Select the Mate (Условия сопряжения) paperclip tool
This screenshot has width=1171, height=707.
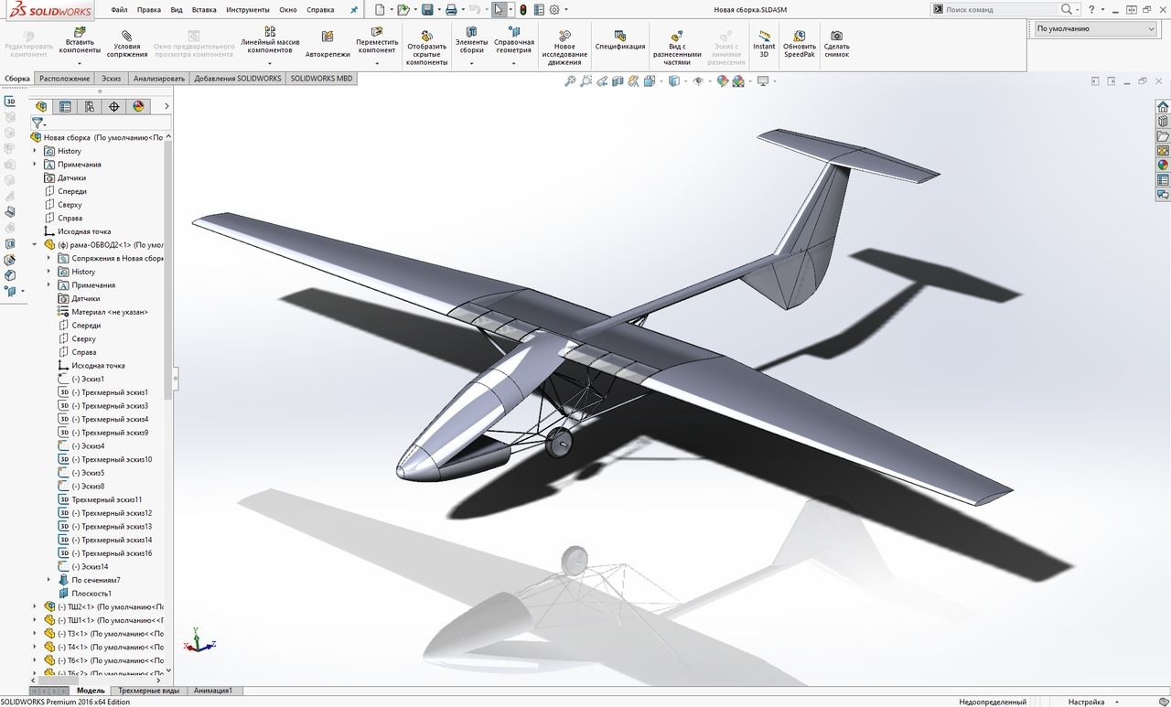tap(126, 35)
